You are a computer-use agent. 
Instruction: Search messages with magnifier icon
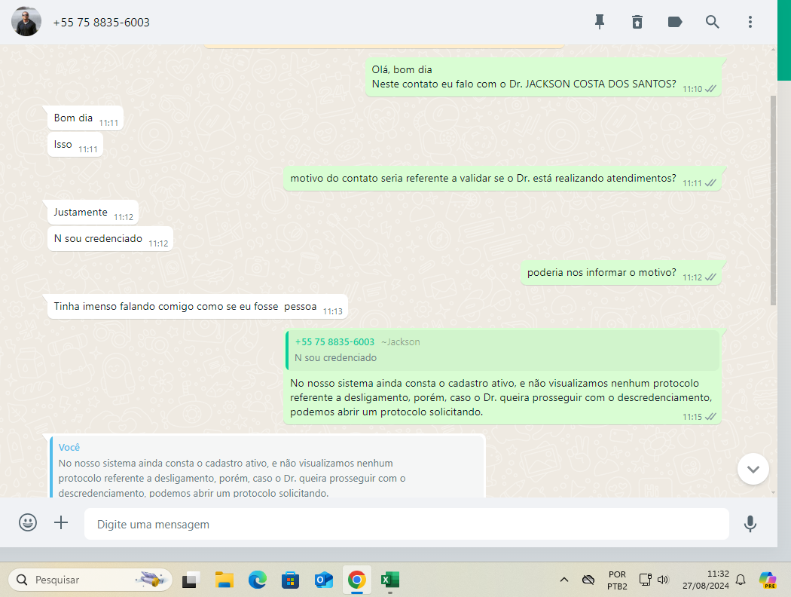coord(712,22)
